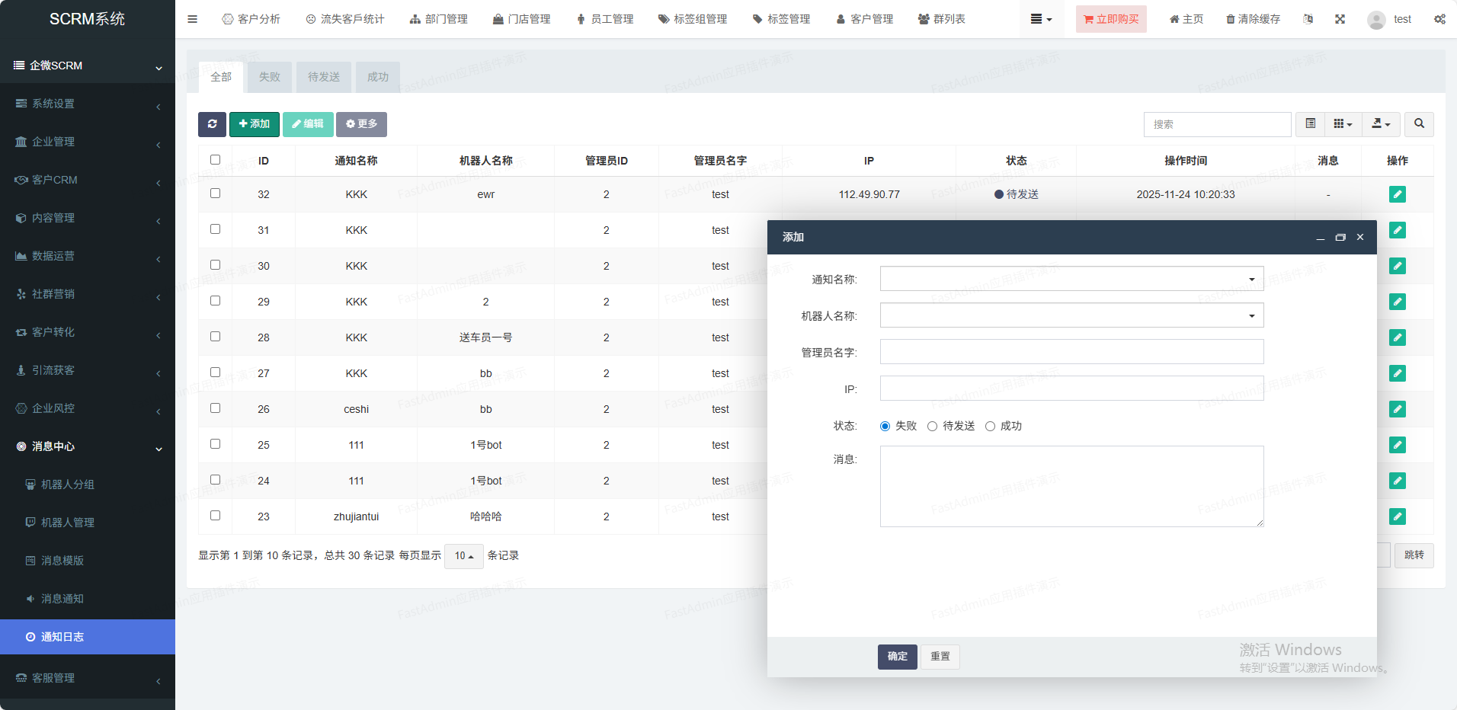Image resolution: width=1457 pixels, height=710 pixels.
Task: Open the 机器人名称 dropdown in the dialog
Action: (x=1071, y=315)
